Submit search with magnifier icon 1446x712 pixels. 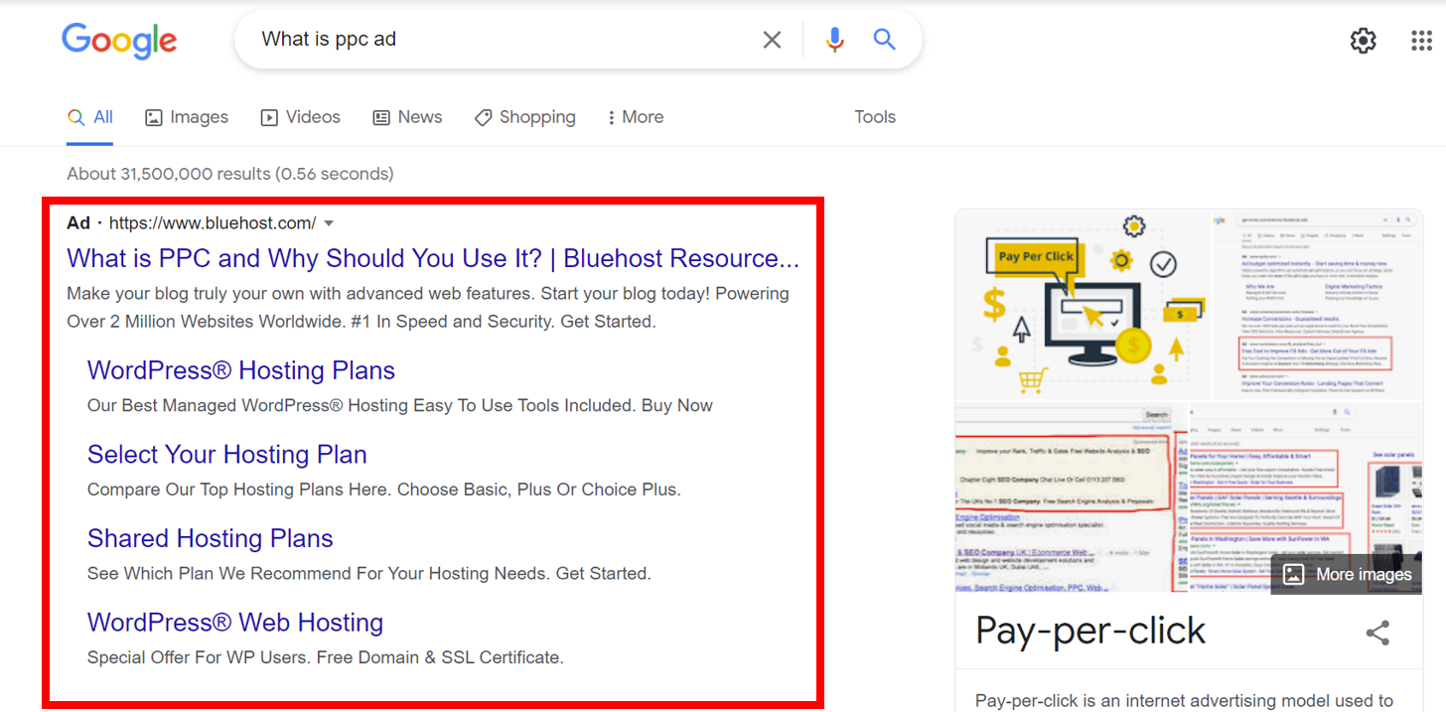click(x=884, y=40)
